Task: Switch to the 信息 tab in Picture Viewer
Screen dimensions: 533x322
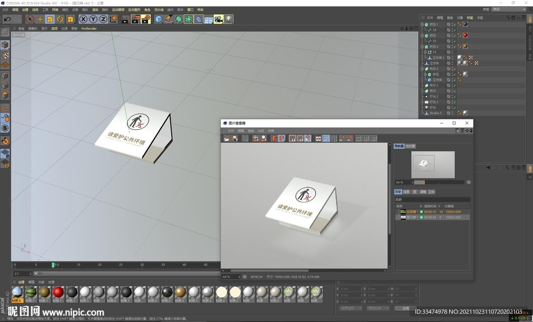Action: [x=406, y=192]
